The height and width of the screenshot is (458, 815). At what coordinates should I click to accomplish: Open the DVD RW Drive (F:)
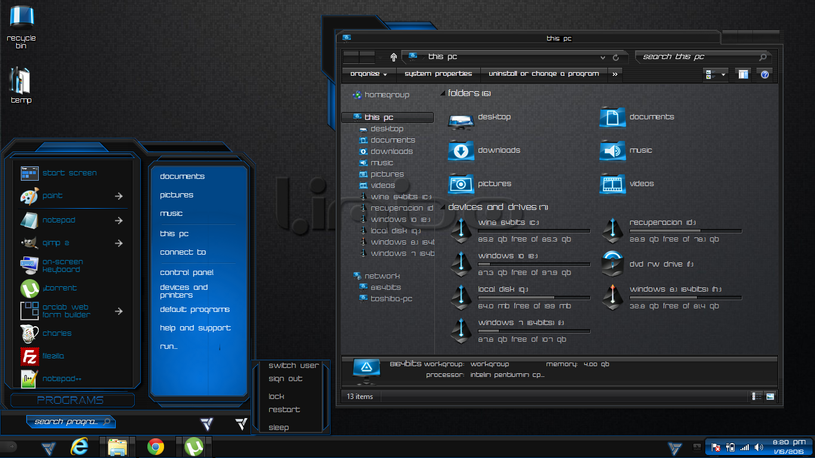pyautogui.click(x=612, y=264)
